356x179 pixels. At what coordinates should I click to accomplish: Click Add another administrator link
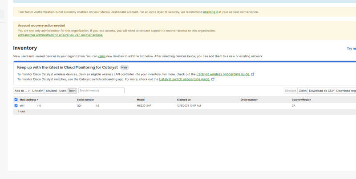click(61, 35)
